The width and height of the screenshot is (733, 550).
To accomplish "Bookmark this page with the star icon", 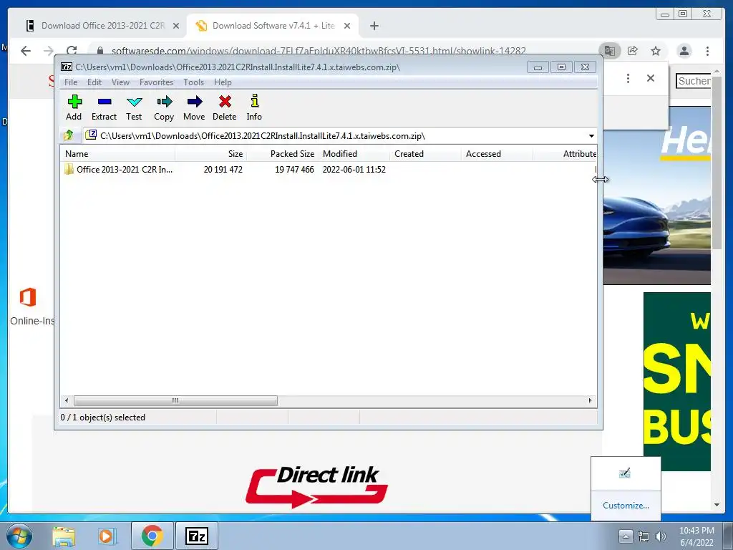I will coord(656,51).
